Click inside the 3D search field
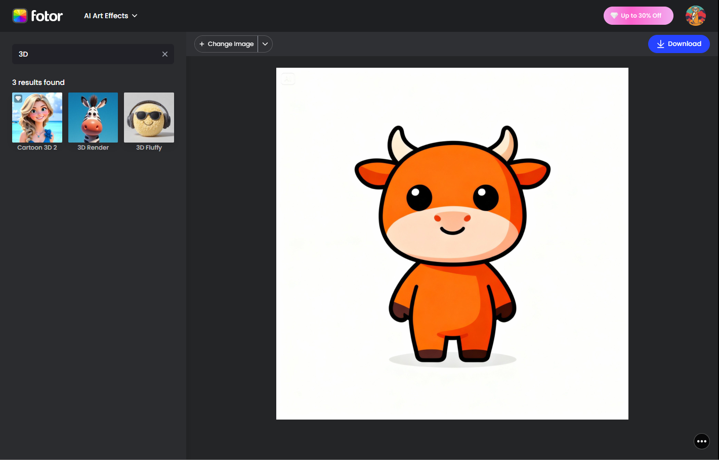Viewport: 719px width, 460px height. pyautogui.click(x=76, y=54)
